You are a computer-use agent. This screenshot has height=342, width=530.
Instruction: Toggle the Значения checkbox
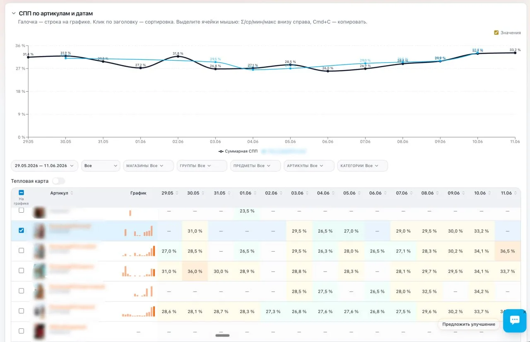pos(496,33)
